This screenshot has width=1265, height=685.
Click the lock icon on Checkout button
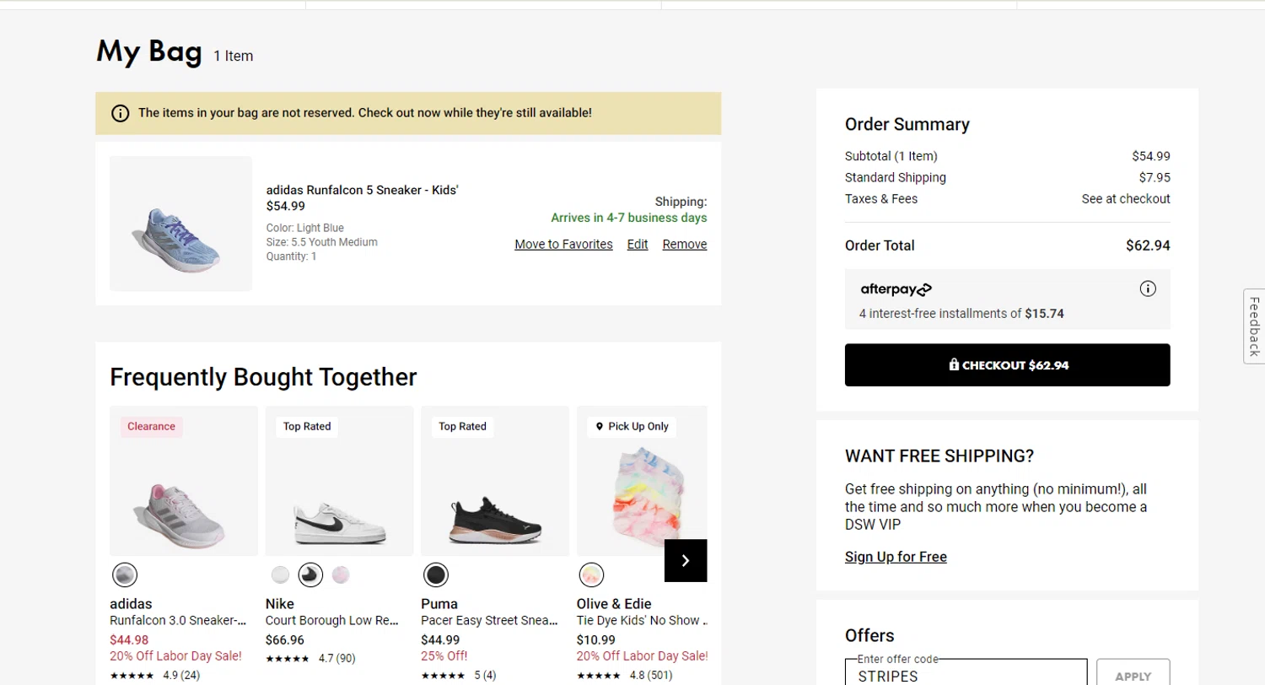click(954, 365)
